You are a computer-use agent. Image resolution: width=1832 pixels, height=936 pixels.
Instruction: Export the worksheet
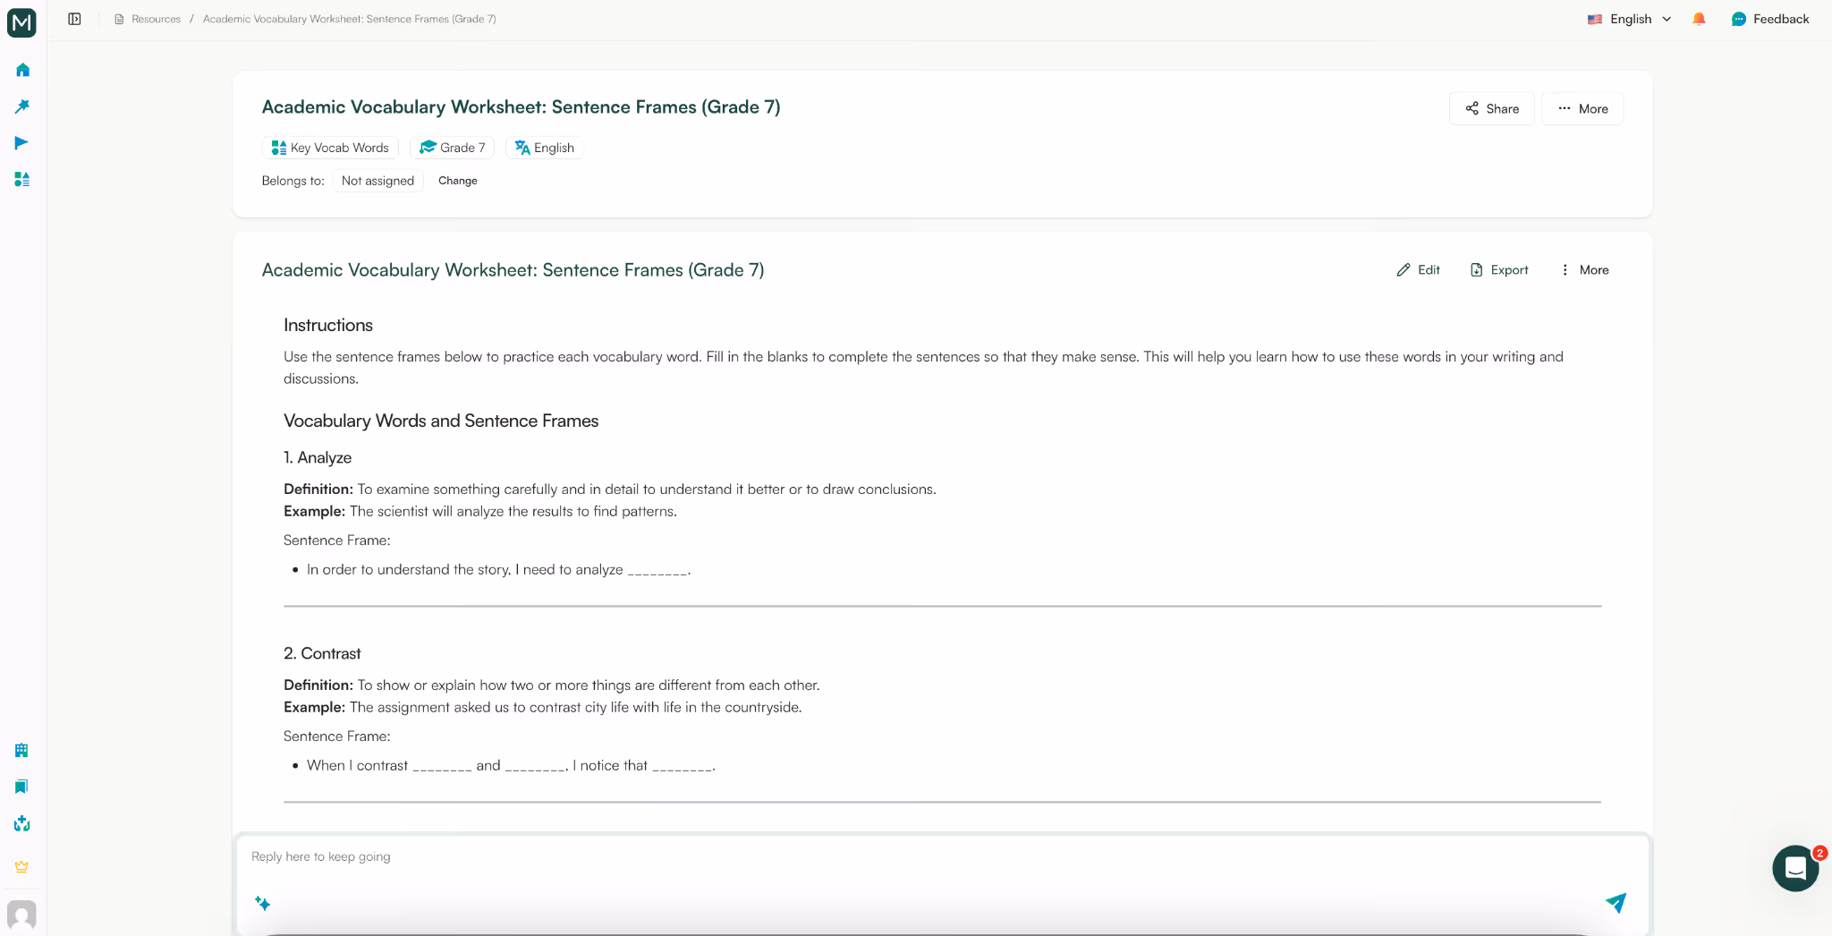(1497, 269)
